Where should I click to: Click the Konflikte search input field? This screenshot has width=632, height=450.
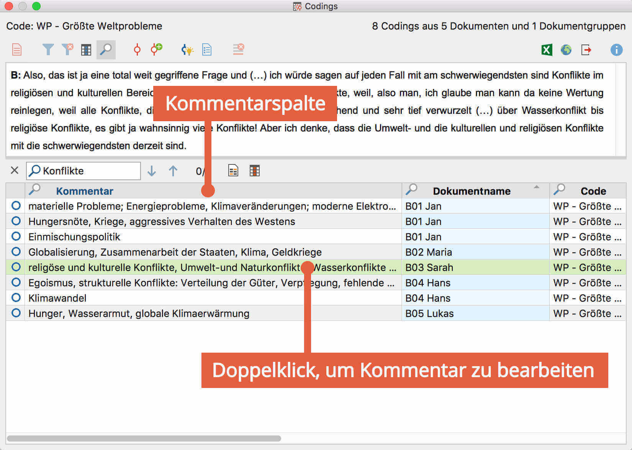[x=84, y=171]
